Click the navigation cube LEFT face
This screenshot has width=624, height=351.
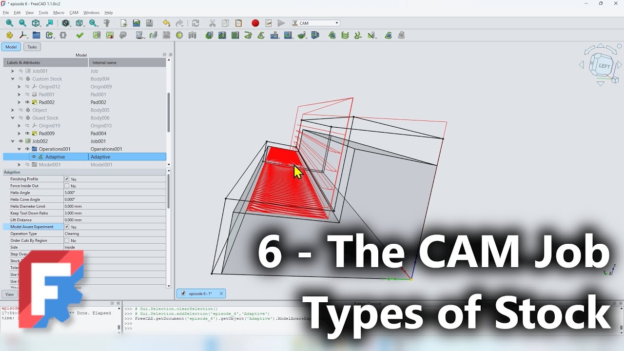[x=604, y=66]
